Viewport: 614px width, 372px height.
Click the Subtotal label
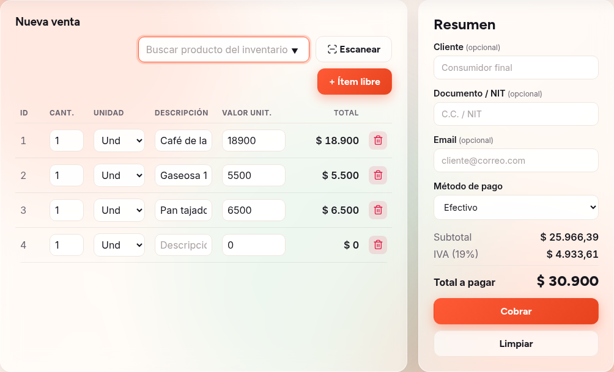point(453,237)
